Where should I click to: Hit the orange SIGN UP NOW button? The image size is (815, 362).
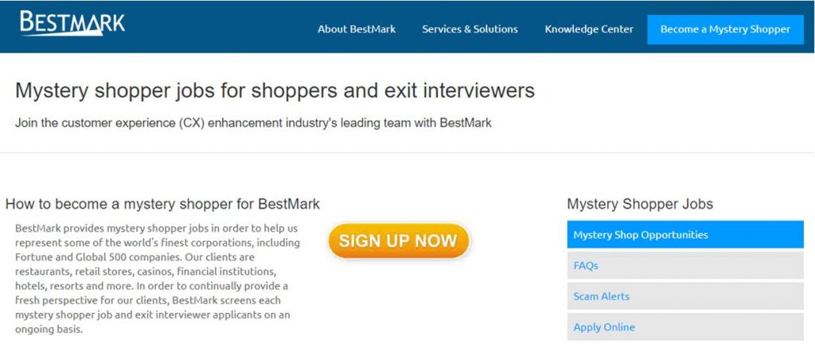pos(398,241)
